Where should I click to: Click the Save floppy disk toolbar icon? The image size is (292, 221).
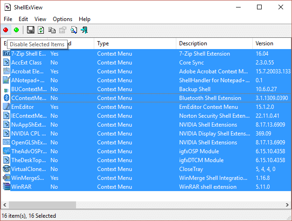[x=31, y=30]
